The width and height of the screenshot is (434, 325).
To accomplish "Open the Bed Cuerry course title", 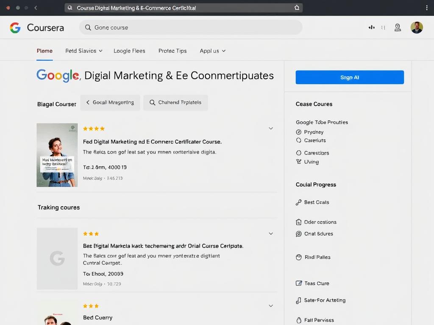I will [98, 318].
